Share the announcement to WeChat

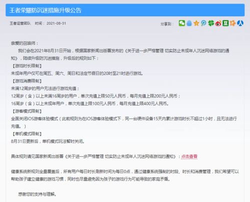[x=182, y=23]
